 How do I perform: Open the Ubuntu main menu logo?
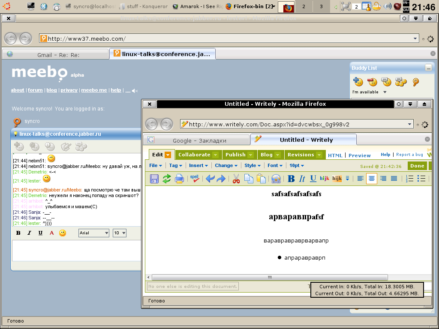click(8, 6)
